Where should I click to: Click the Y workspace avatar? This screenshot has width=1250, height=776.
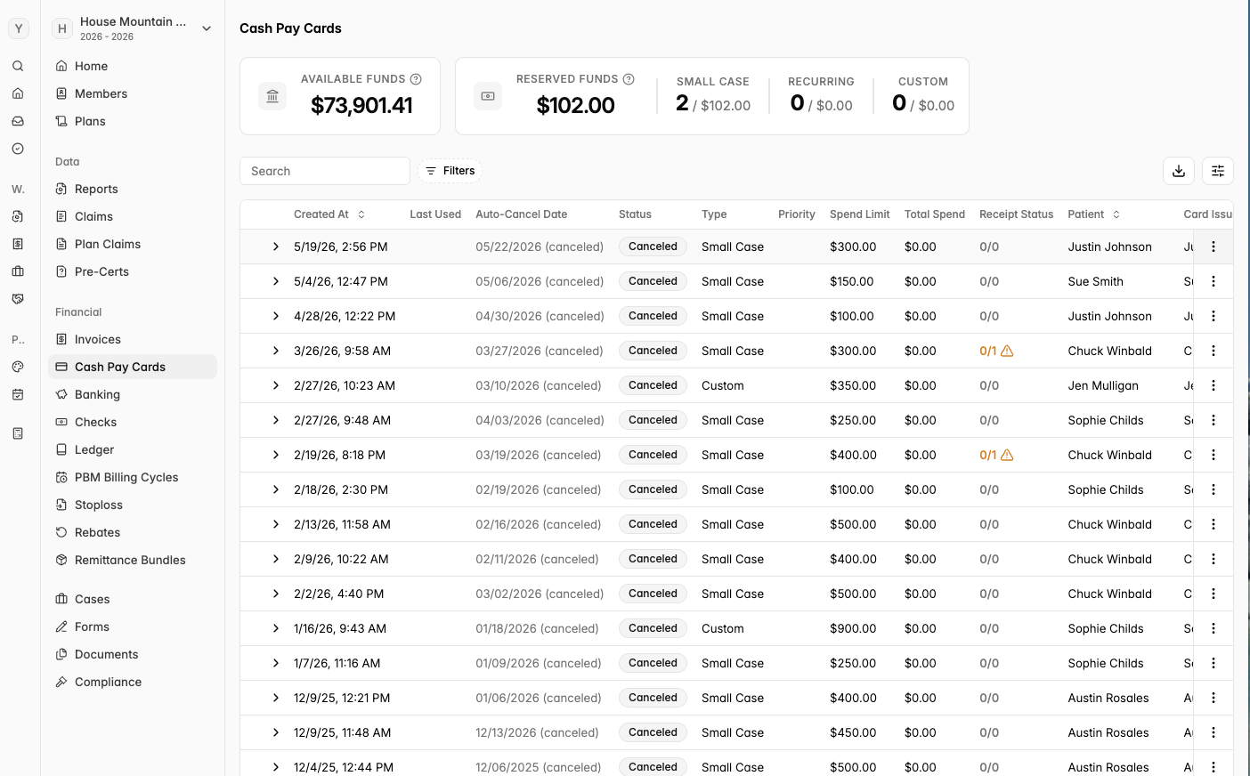[19, 28]
